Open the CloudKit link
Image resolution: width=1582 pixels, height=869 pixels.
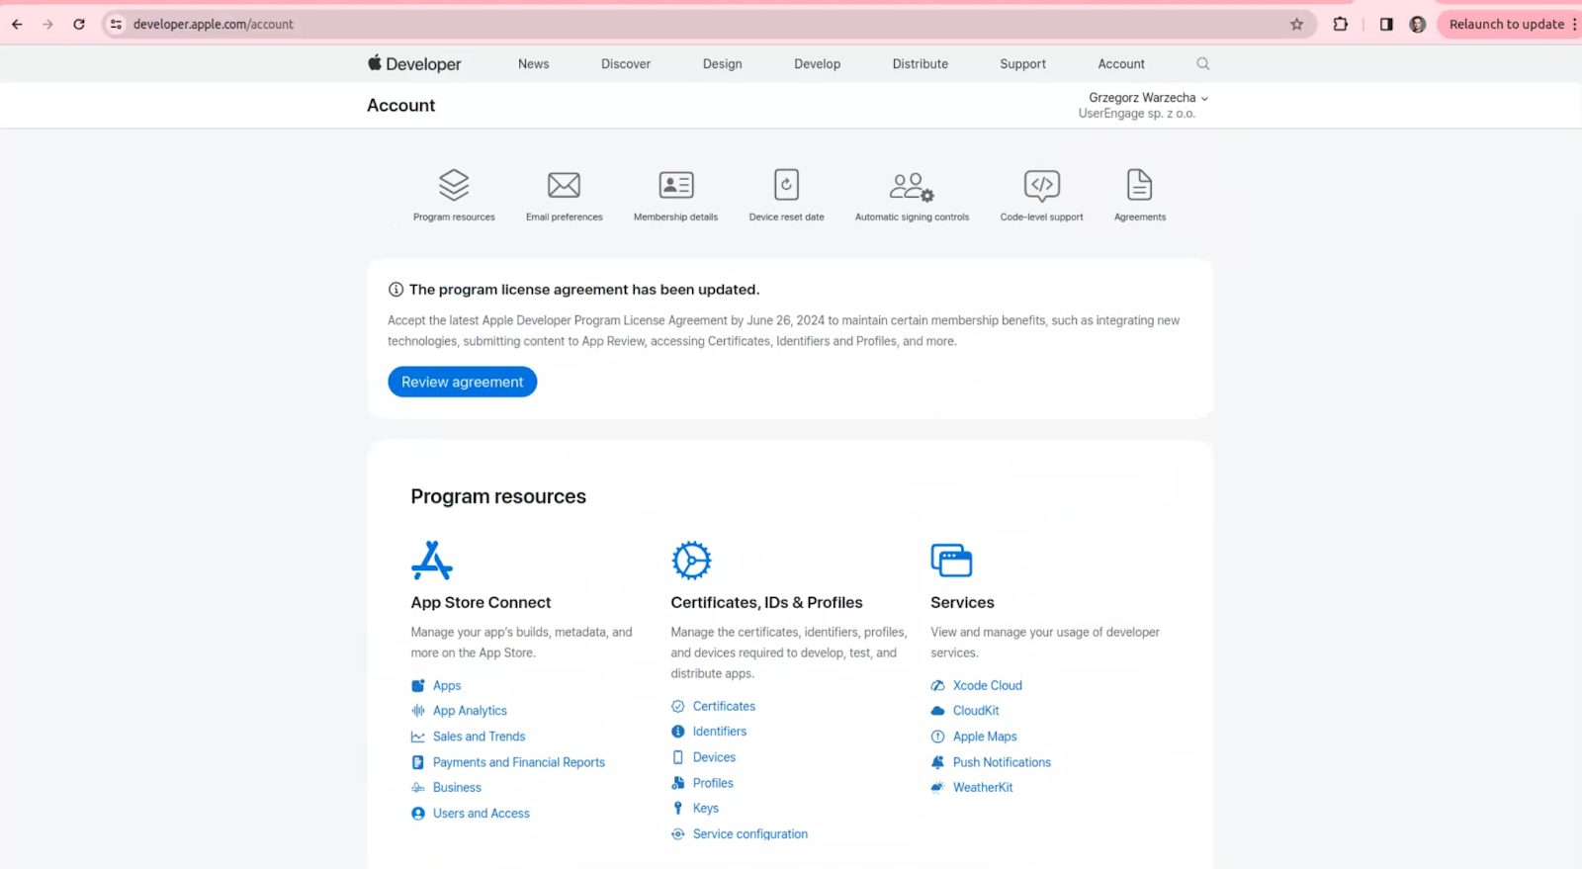[976, 711]
